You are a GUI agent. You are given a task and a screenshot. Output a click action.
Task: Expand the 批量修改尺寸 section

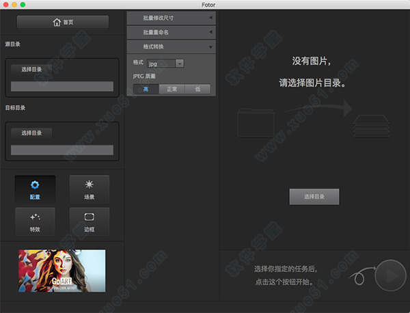click(172, 18)
